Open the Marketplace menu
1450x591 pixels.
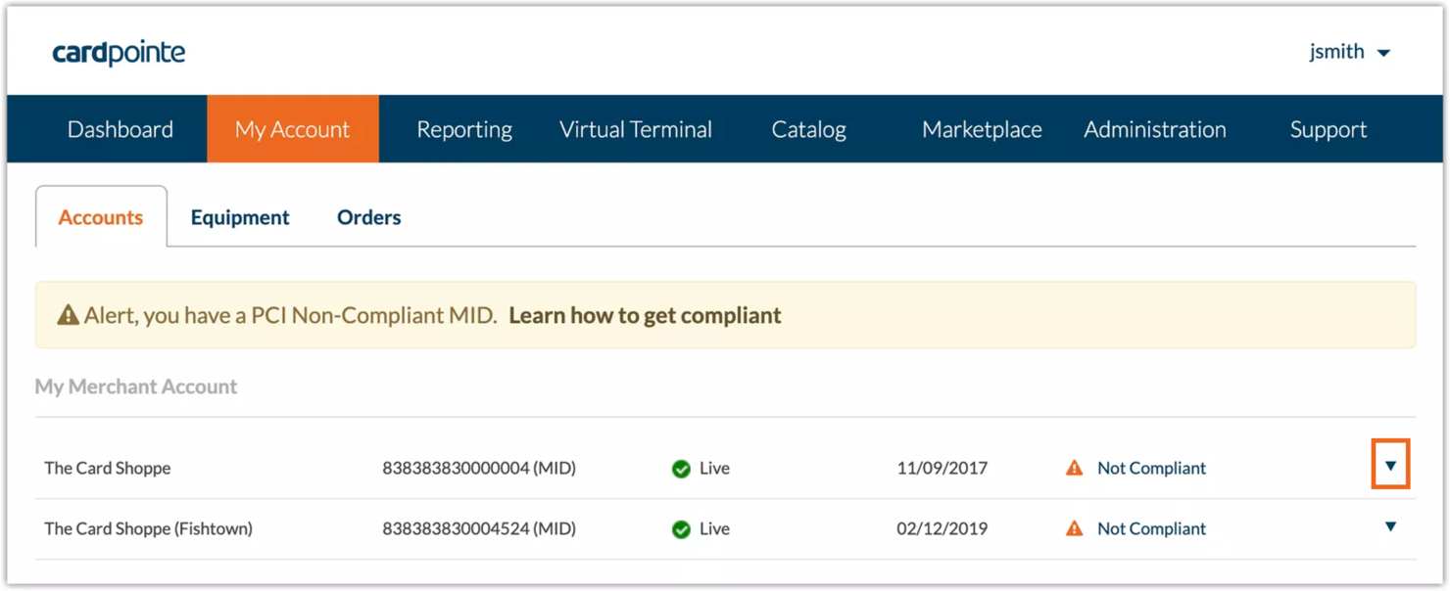coord(982,129)
